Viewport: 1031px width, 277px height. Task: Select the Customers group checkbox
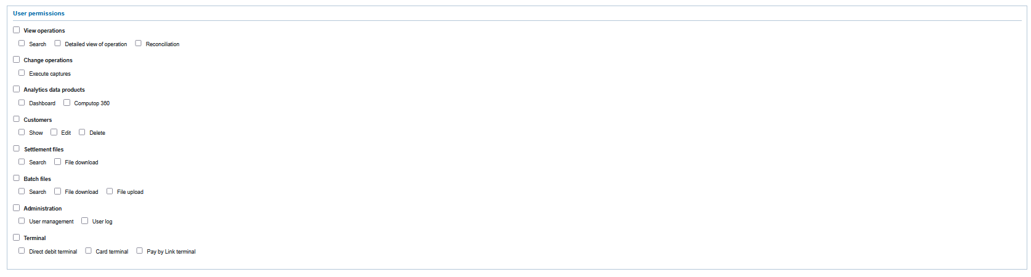coord(17,119)
